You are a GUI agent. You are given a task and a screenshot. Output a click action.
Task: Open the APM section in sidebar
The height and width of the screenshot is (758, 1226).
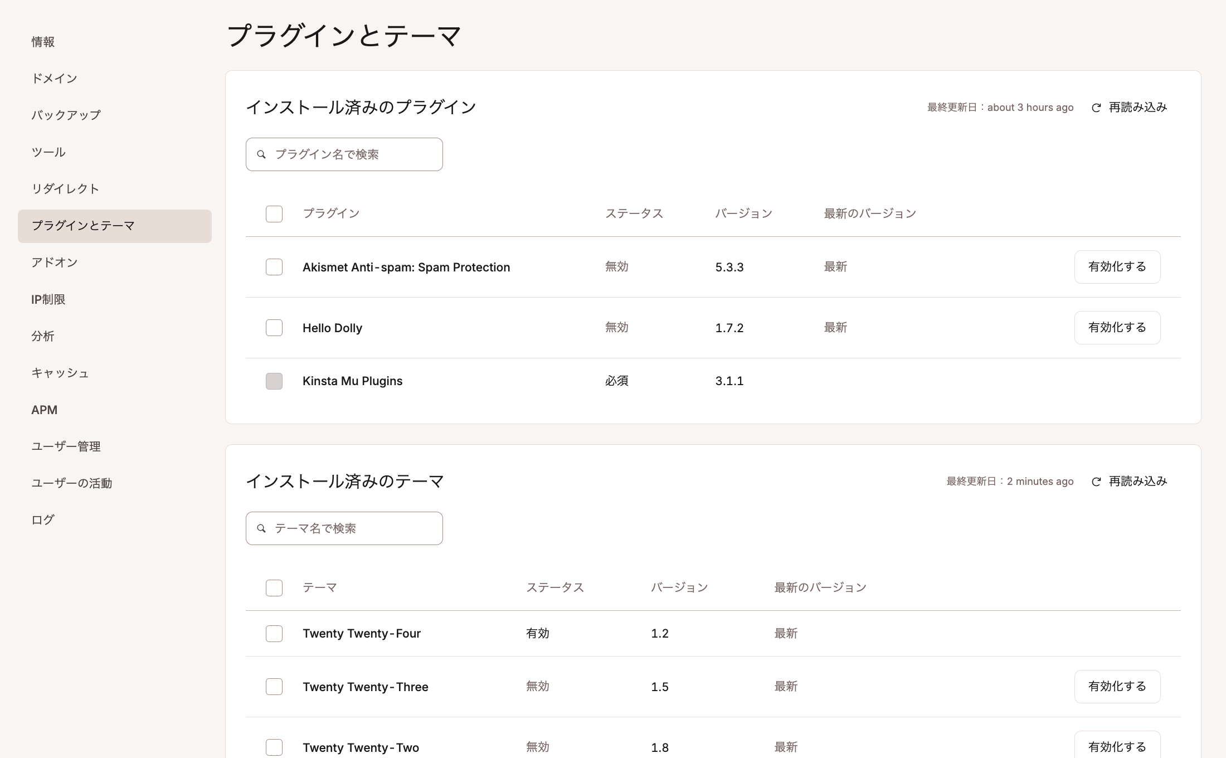pos(45,410)
